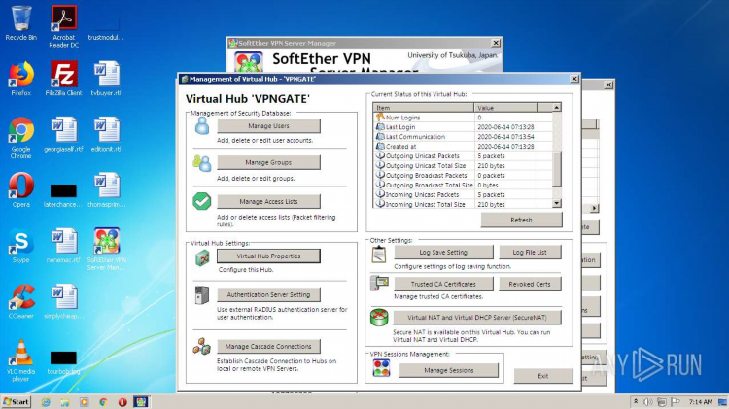Click the SecureNAT router icon
729x409 pixels.
click(379, 317)
